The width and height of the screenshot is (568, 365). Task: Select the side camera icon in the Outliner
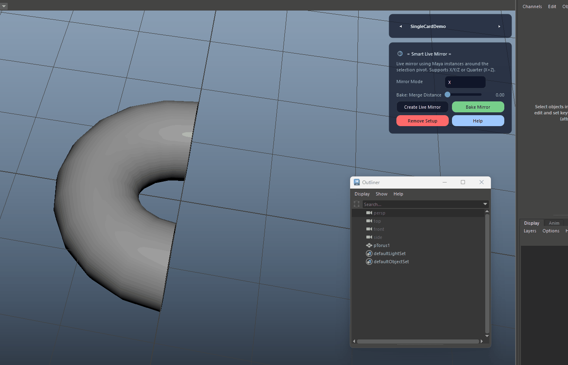pyautogui.click(x=369, y=237)
